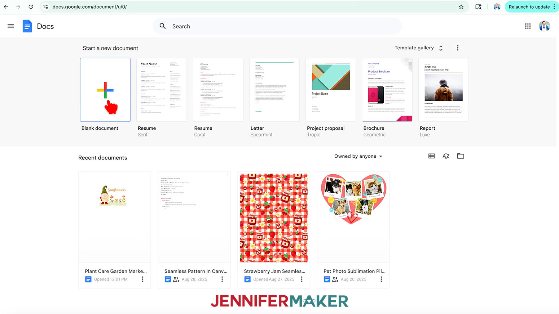
Task: Open the Google apps grid
Action: pos(528,26)
